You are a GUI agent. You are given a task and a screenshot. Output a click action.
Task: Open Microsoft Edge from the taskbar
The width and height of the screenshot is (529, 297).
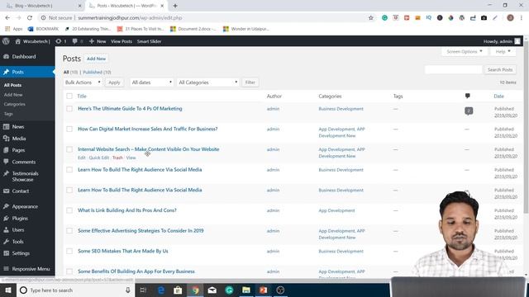pos(161,290)
